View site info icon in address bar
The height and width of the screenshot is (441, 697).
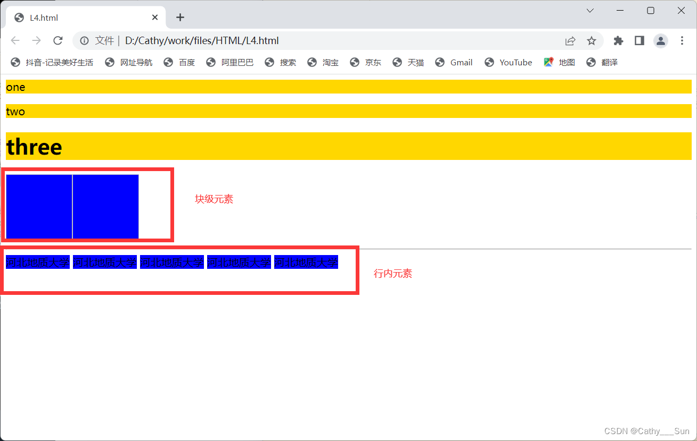pos(84,41)
